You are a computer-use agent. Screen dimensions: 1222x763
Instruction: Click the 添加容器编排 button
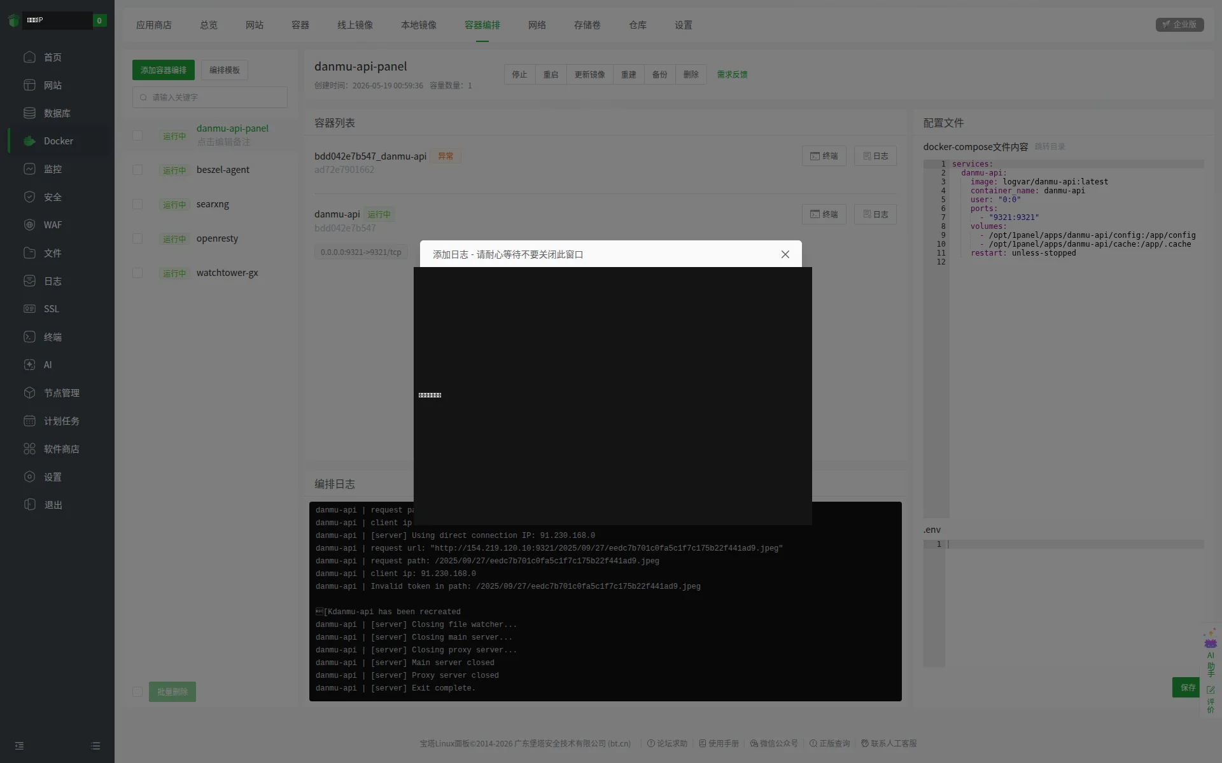click(164, 70)
